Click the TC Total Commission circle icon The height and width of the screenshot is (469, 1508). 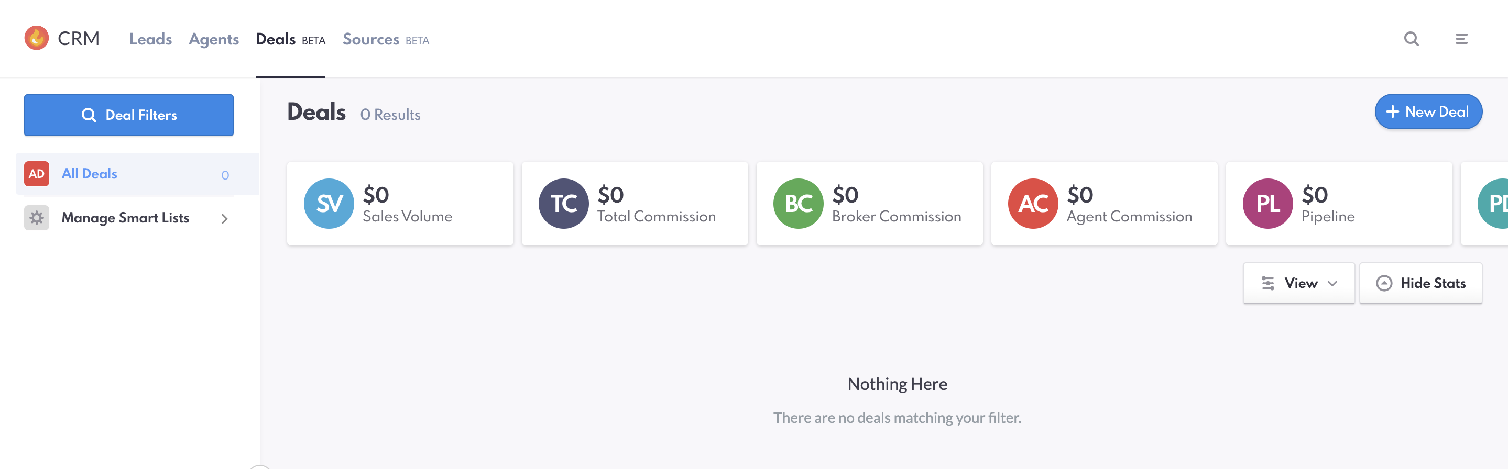click(x=564, y=204)
